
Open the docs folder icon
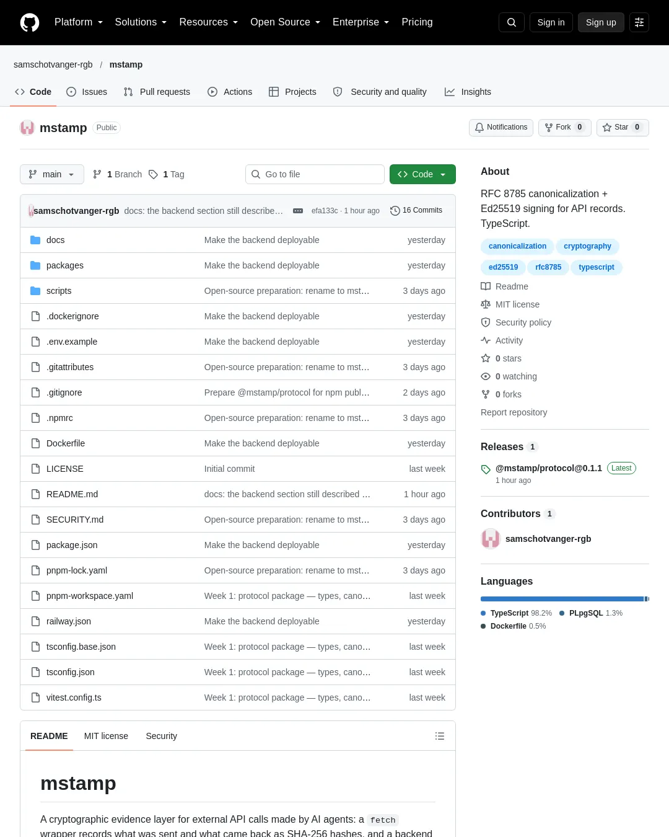pyautogui.click(x=35, y=240)
